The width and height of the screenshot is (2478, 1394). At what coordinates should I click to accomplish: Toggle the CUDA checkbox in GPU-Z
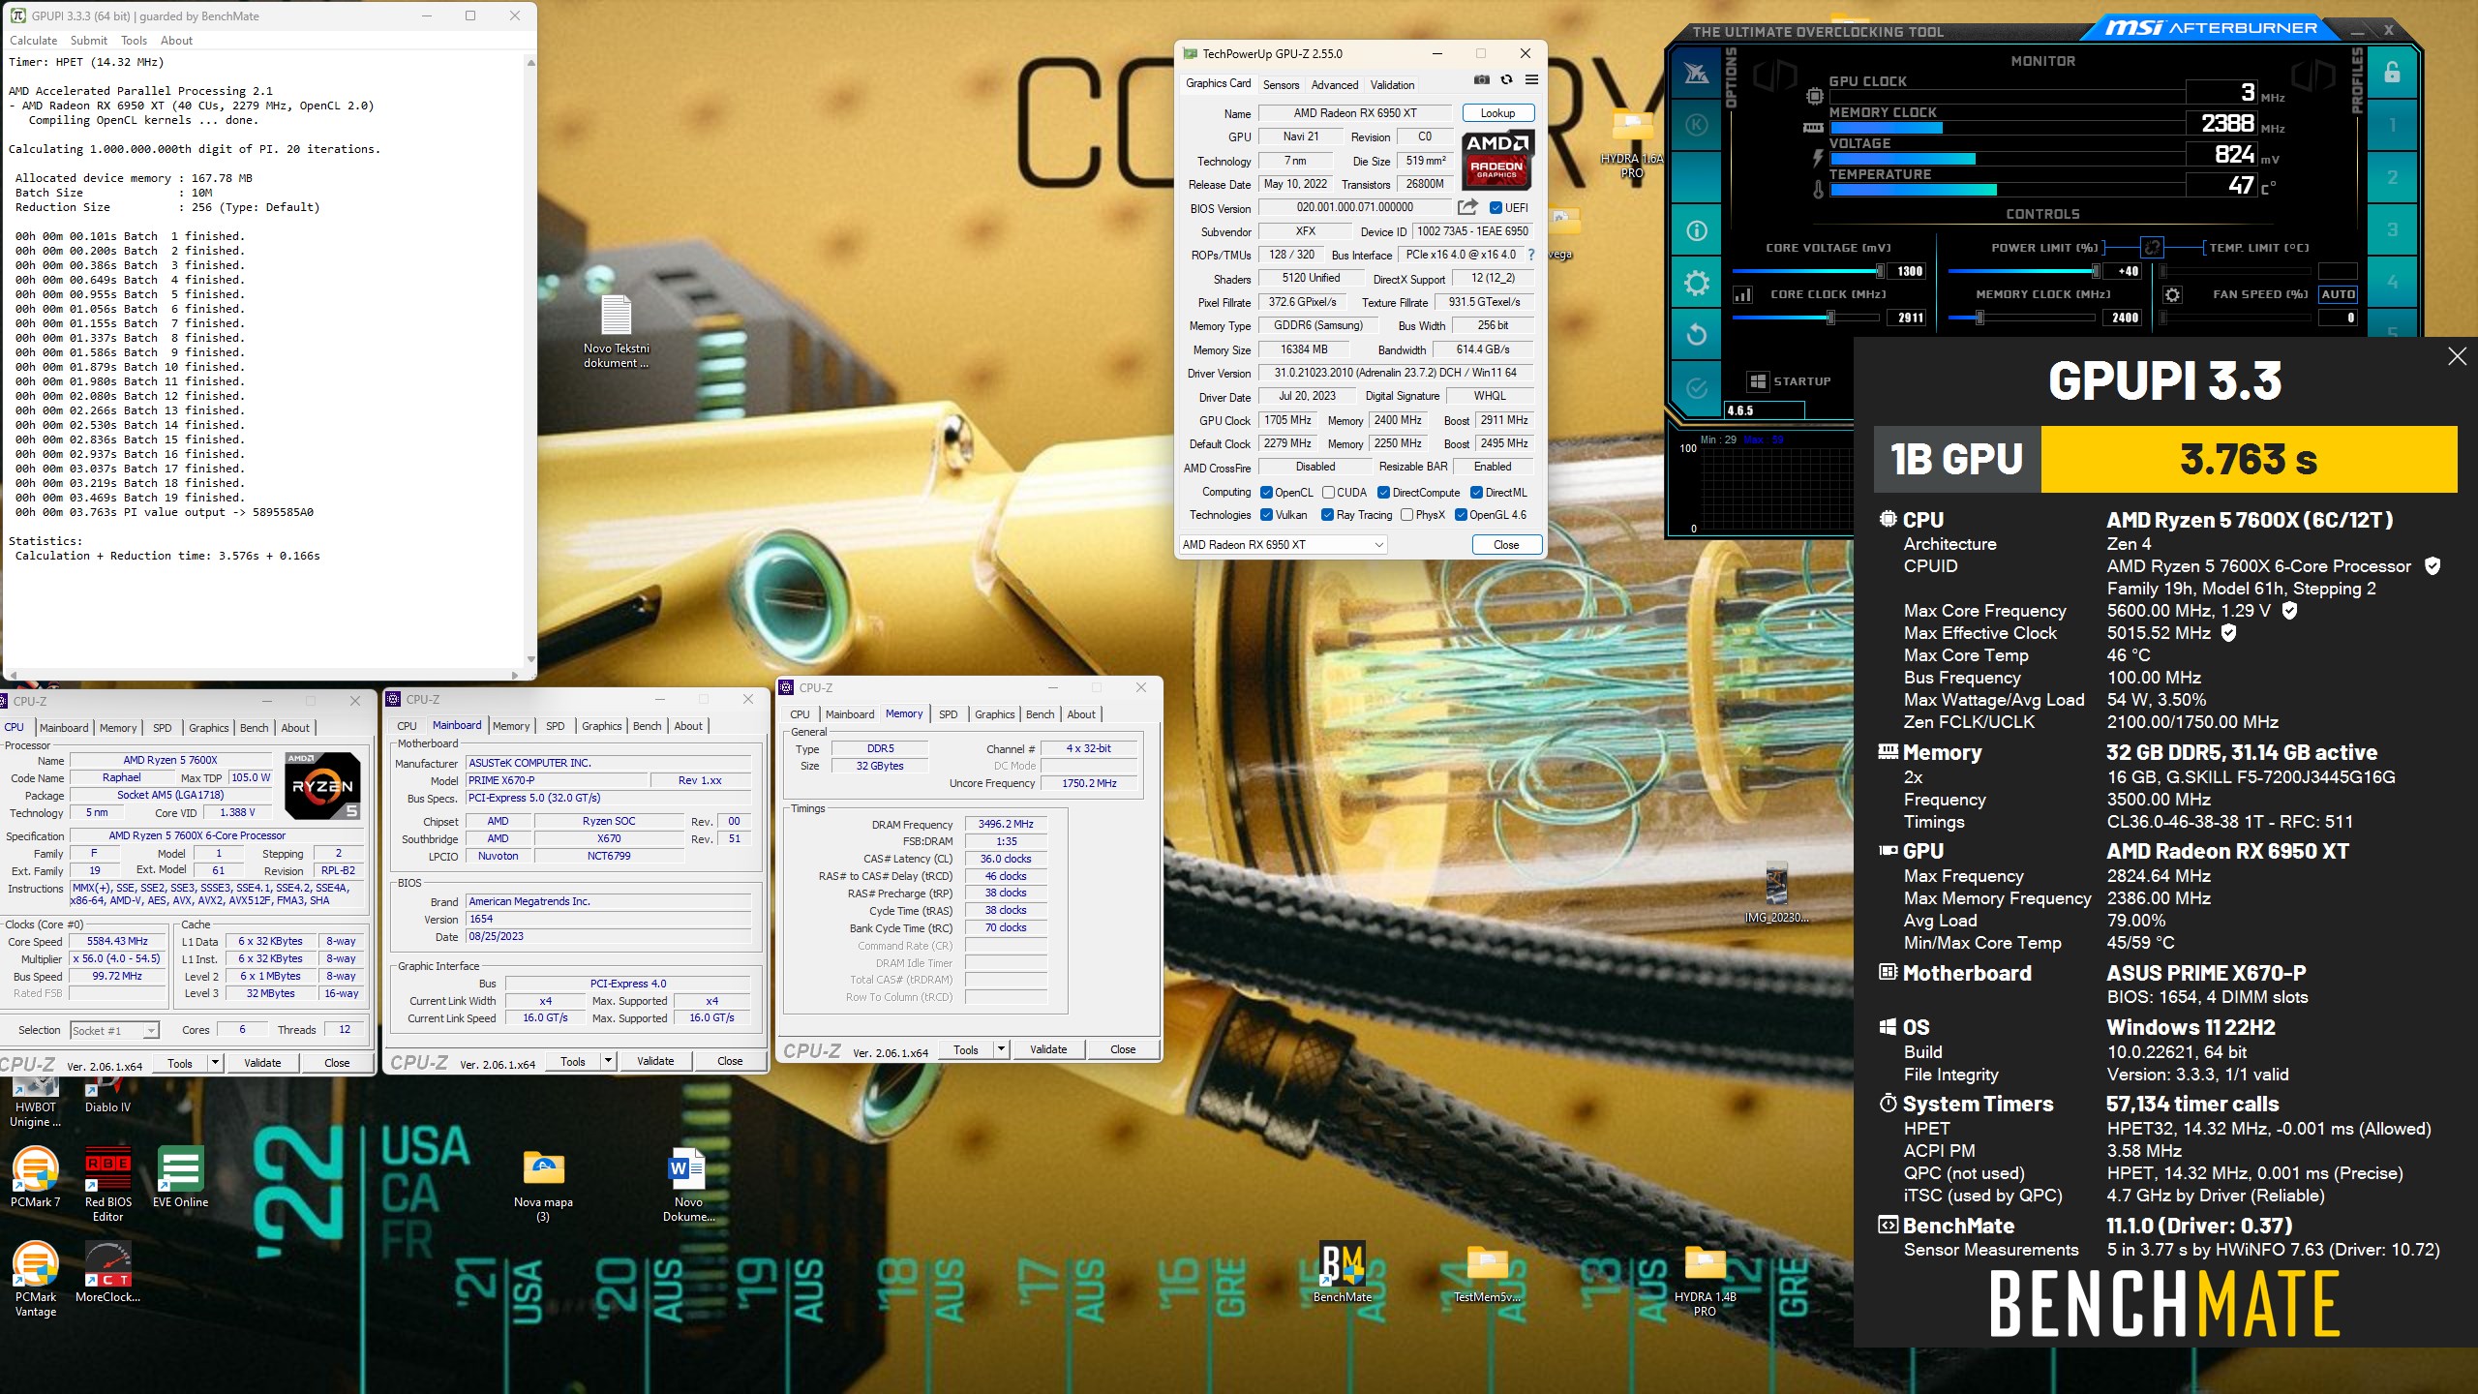point(1329,493)
